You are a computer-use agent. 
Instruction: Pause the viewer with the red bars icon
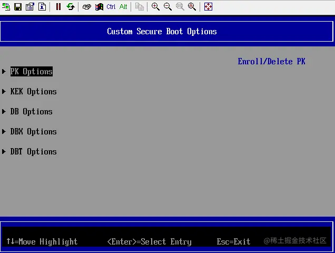[58, 7]
